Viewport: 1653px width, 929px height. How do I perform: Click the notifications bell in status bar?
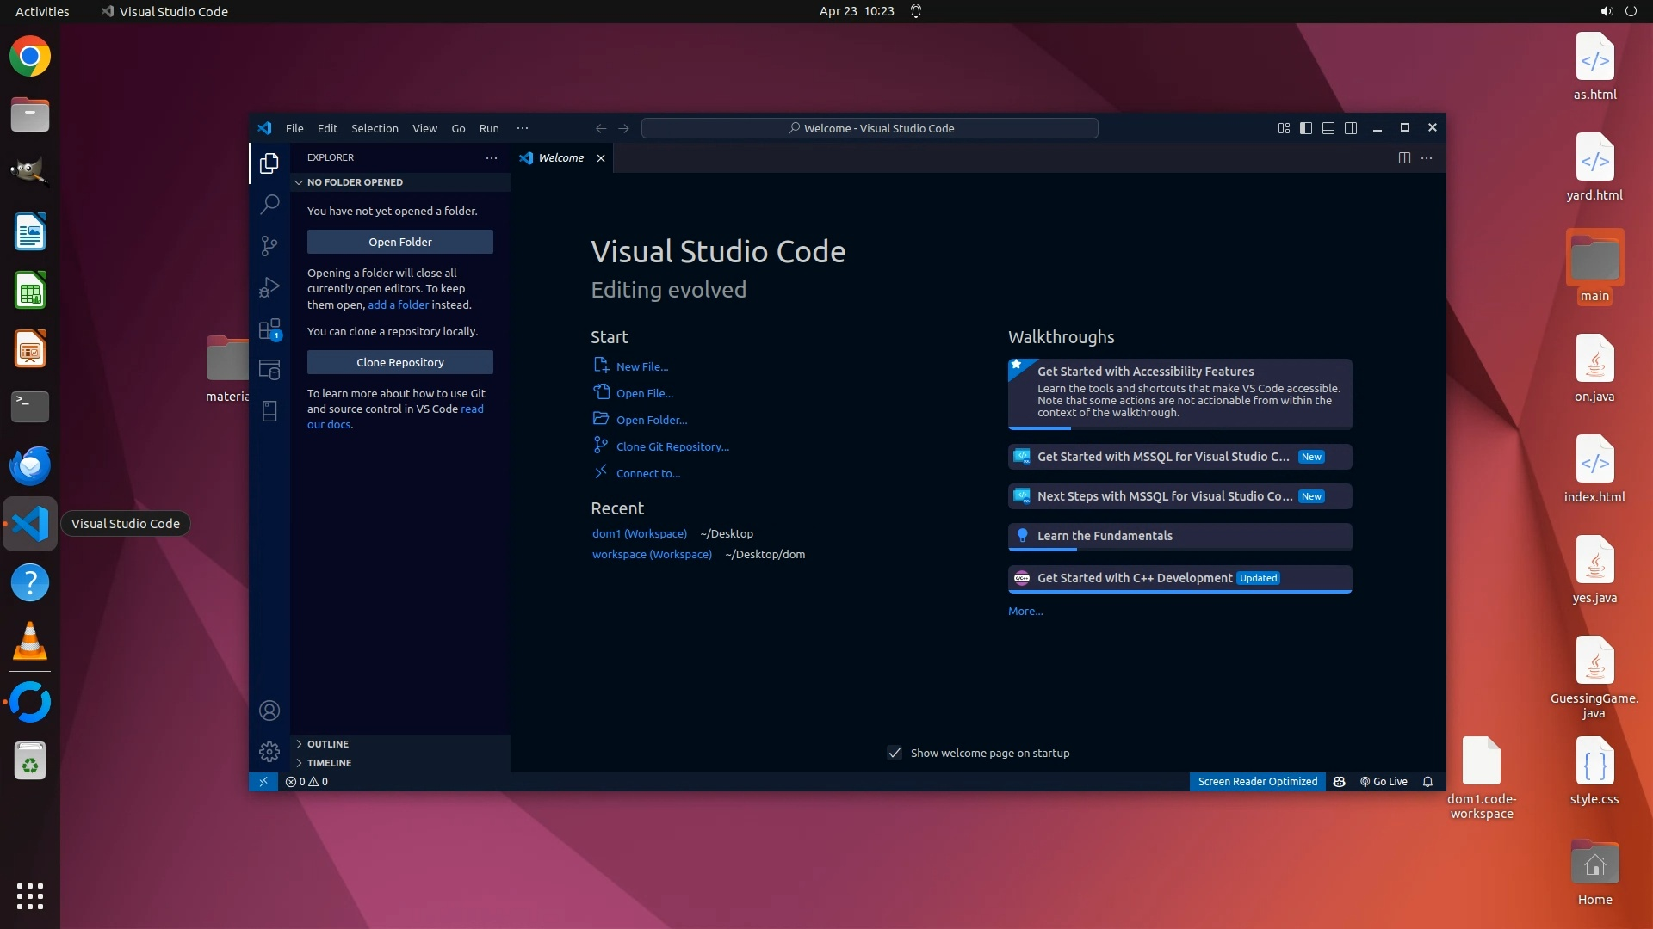(x=1427, y=782)
